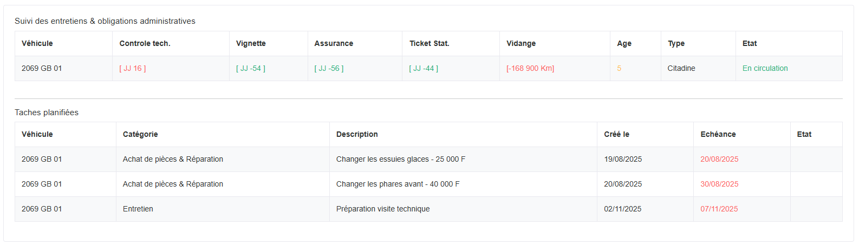This screenshot has width=859, height=245.
Task: Click the creation date 02/11/2025
Action: pos(622,209)
